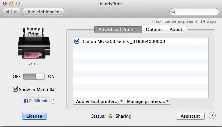Click the forward navigation arrow
Image resolution: width=222 pixels, height=127 pixels.
[16, 12]
